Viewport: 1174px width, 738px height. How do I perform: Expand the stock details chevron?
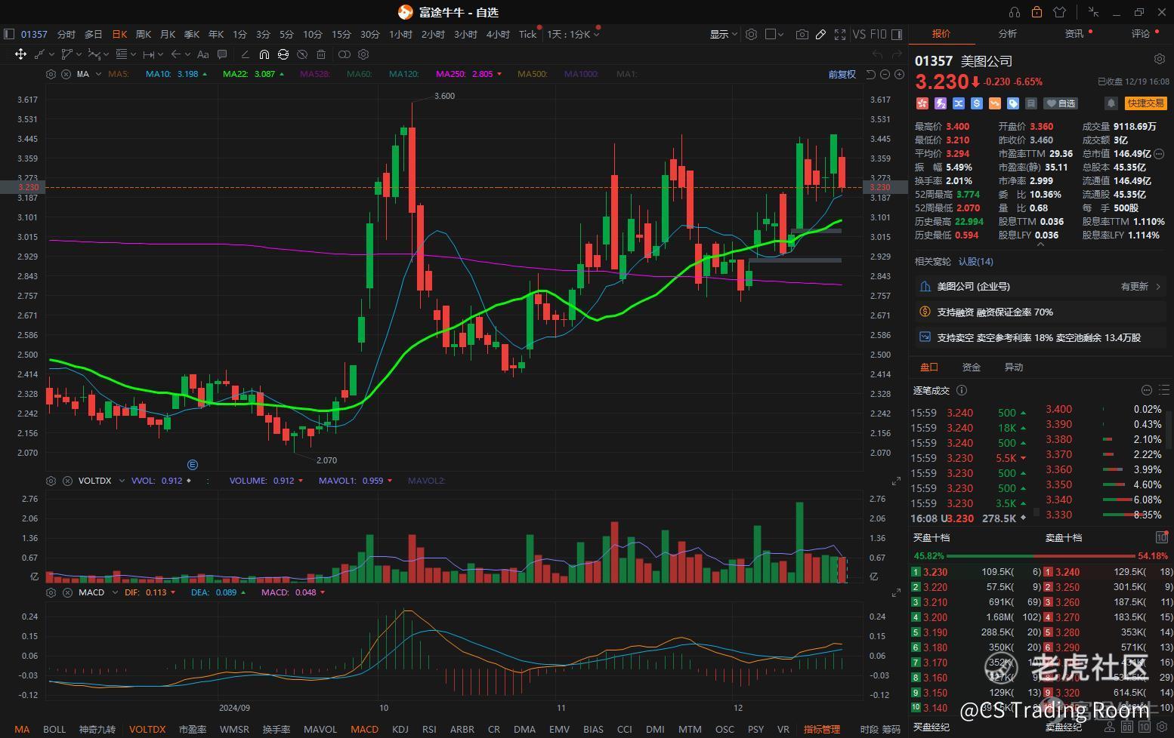click(x=1040, y=244)
